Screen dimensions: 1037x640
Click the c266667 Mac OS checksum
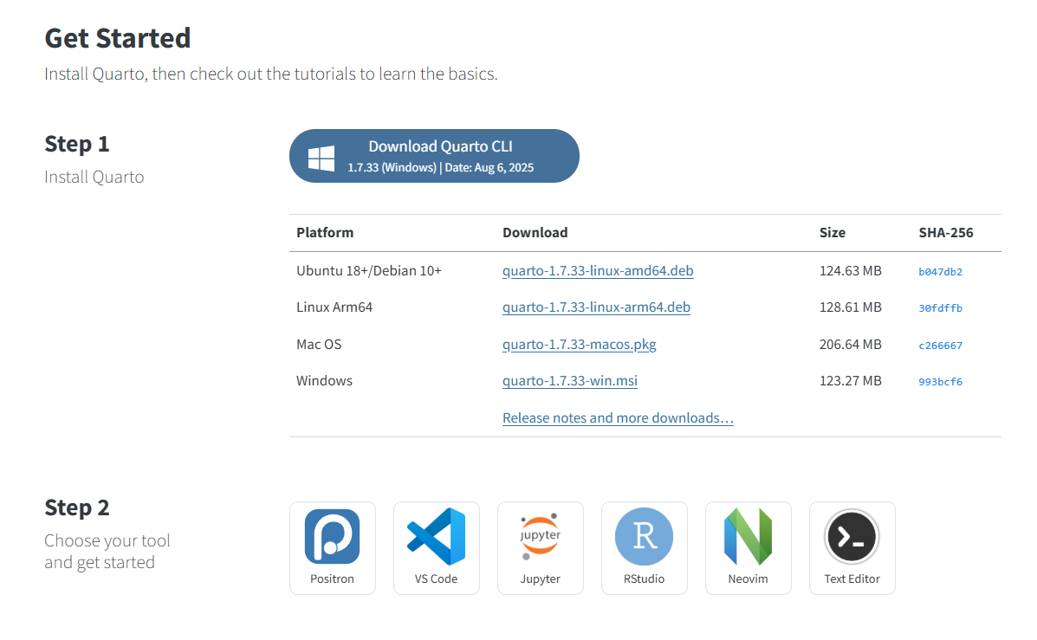click(940, 346)
